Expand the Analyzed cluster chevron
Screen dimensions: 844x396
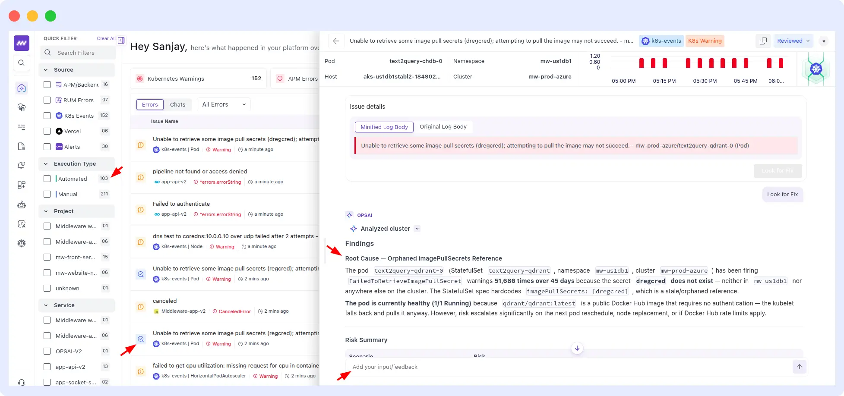coord(417,229)
